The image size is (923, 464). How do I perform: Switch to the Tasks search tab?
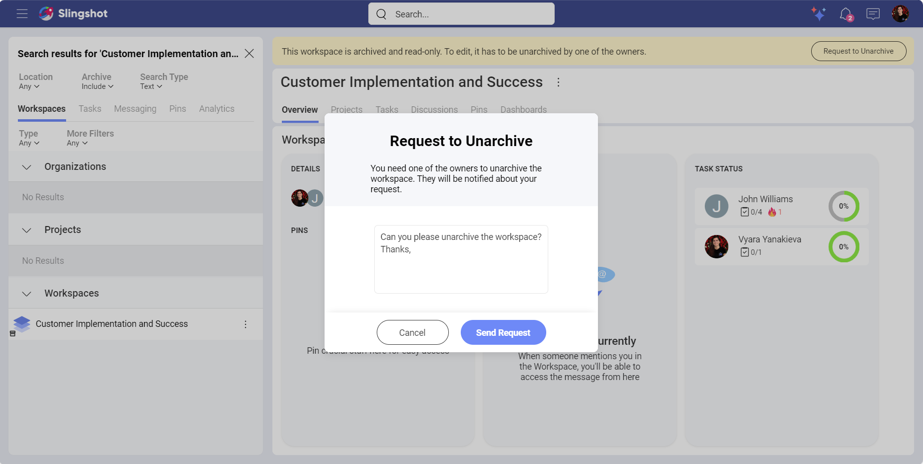[90, 109]
